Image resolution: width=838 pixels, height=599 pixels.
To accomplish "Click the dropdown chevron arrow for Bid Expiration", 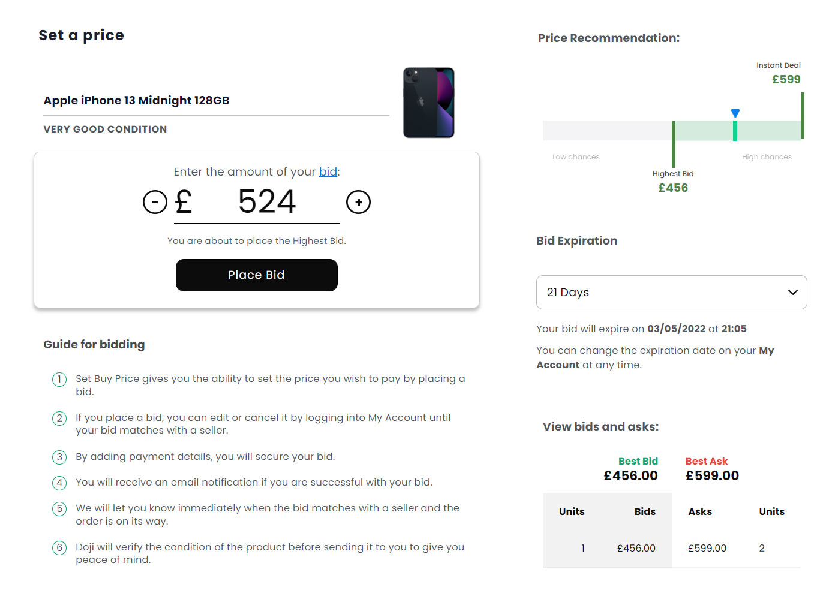I will coord(792,293).
